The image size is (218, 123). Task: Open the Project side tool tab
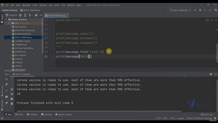[2, 18]
